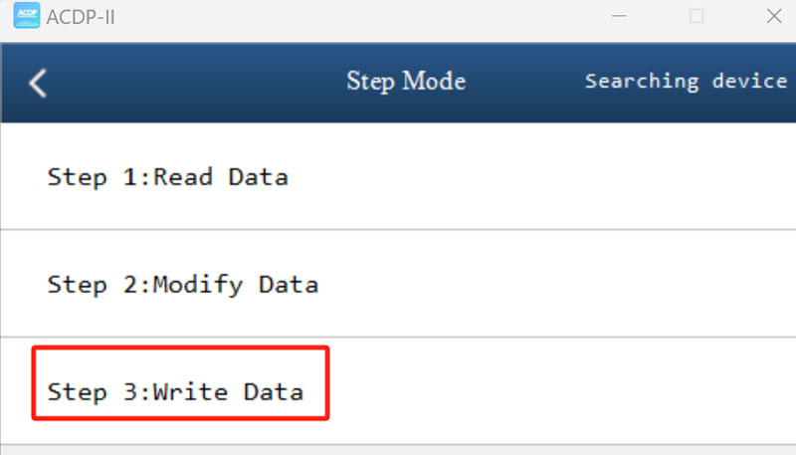The width and height of the screenshot is (796, 455).
Task: Choose Step 3: Write Data
Action: coord(175,391)
